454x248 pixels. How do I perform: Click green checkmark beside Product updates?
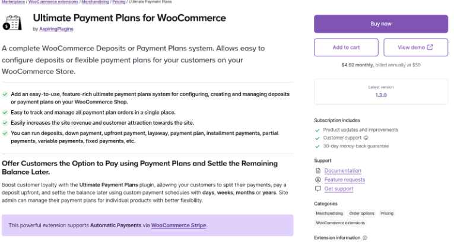click(x=318, y=130)
